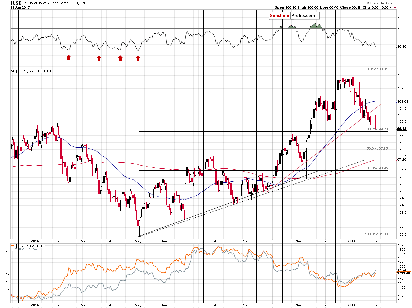Click the '14' silver axis label

click(x=7, y=297)
